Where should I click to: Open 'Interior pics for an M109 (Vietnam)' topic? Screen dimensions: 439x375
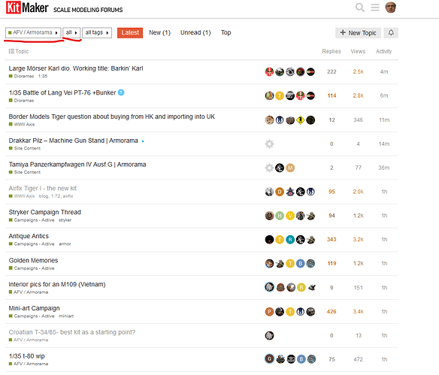coord(57,284)
